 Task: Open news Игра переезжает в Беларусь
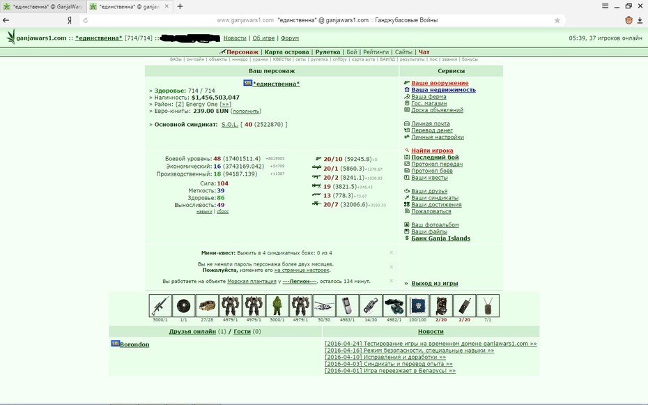pos(390,371)
